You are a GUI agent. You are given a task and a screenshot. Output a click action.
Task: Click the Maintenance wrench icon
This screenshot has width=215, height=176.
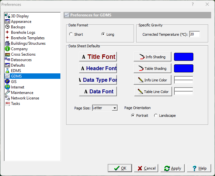tap(7, 93)
